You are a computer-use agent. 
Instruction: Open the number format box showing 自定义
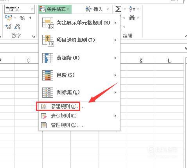[x=20, y=9]
